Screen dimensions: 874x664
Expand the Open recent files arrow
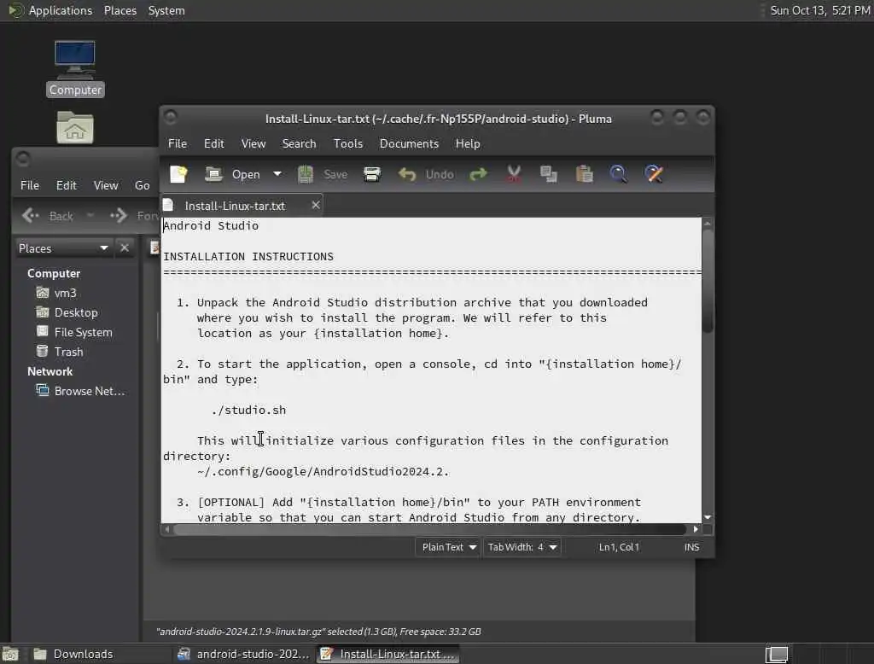tap(277, 174)
